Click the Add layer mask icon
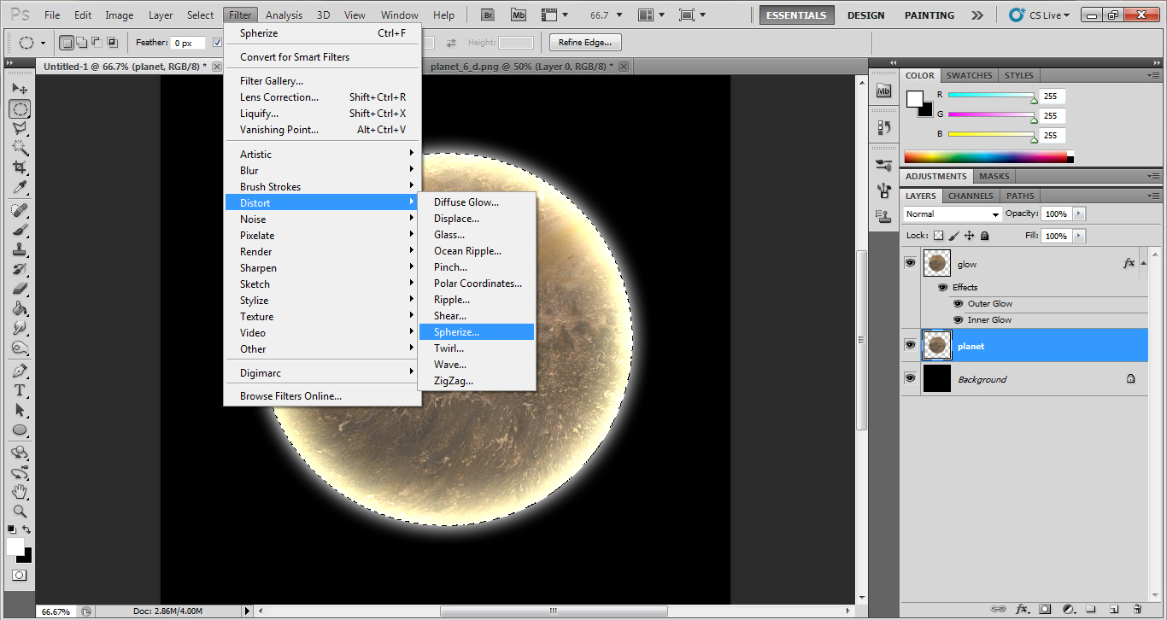The height and width of the screenshot is (620, 1167). click(1044, 609)
